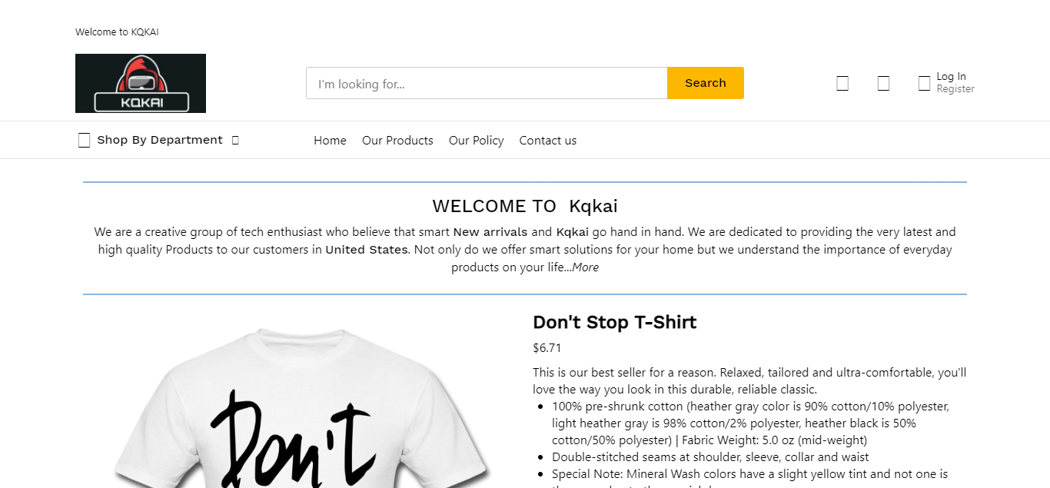Open the Don't Stop T-Shirt product title

(614, 322)
